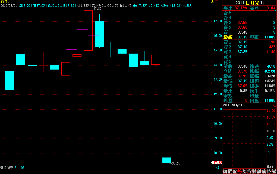Click the red split-window layout icon
The width and height of the screenshot is (277, 174).
coord(216,2)
